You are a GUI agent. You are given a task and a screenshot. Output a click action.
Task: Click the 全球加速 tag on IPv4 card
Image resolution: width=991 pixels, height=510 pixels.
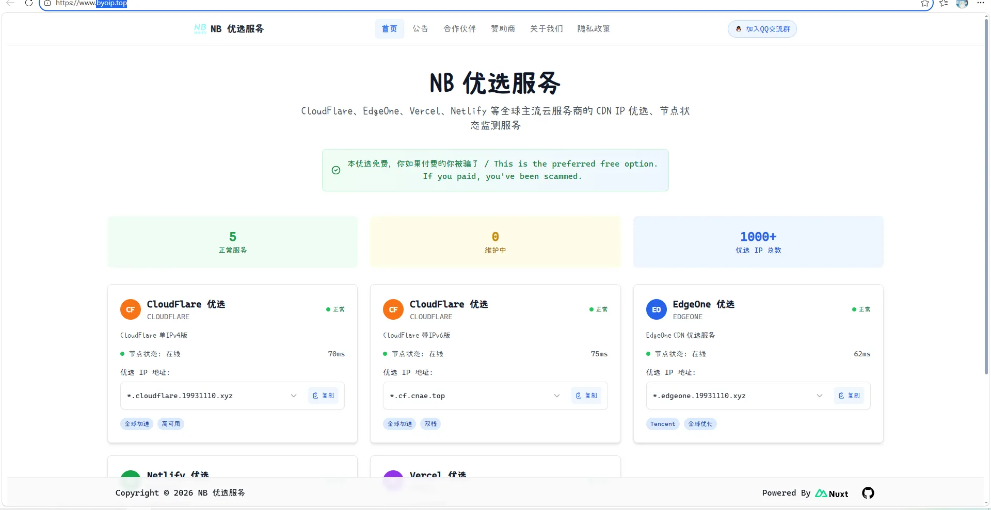coord(137,424)
